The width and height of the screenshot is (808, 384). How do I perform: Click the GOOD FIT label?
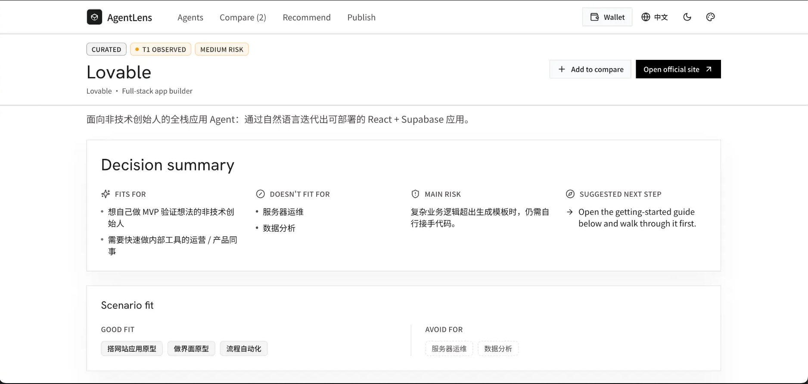pos(118,330)
